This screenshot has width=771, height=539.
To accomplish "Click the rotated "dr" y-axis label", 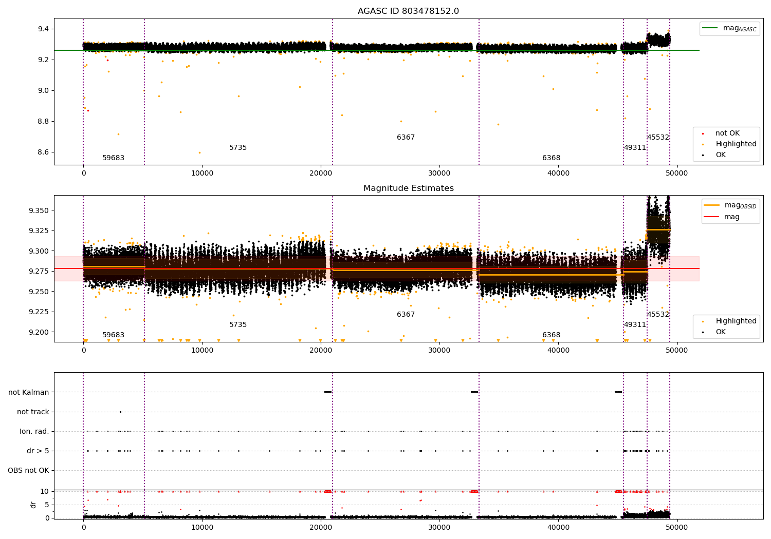I will 33,505.
